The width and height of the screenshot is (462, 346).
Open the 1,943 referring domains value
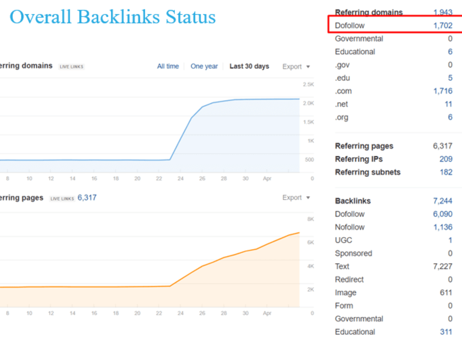[x=443, y=12]
